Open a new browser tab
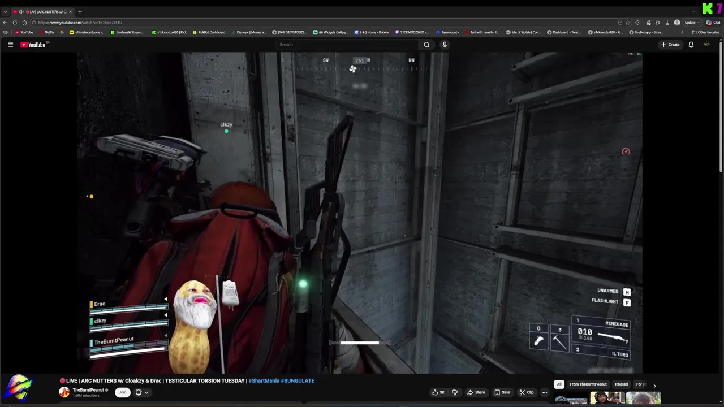Viewport: 724px width, 407px height. pyautogui.click(x=80, y=12)
